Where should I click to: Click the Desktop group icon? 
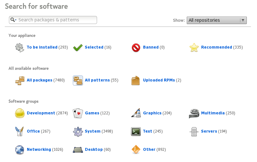pyautogui.click(x=78, y=150)
